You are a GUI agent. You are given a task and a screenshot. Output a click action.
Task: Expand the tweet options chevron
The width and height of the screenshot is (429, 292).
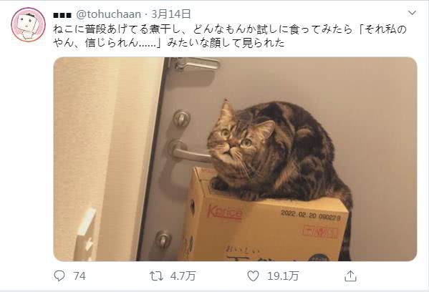[x=412, y=13]
